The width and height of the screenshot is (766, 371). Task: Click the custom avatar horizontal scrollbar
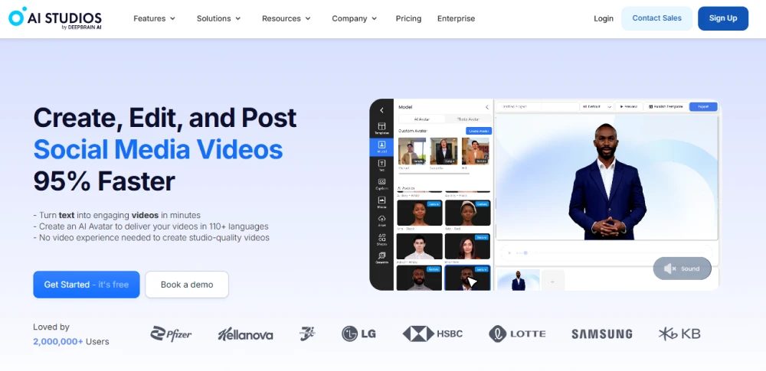pos(434,174)
